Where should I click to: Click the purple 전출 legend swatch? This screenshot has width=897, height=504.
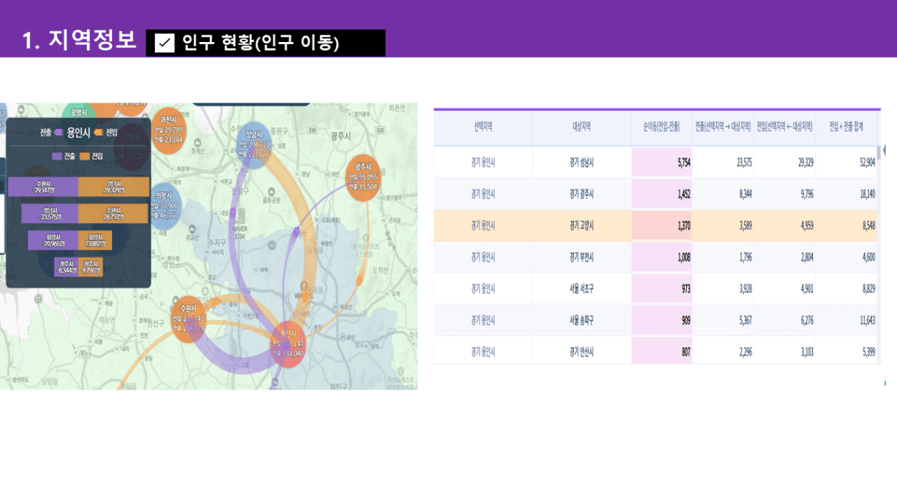click(x=57, y=156)
